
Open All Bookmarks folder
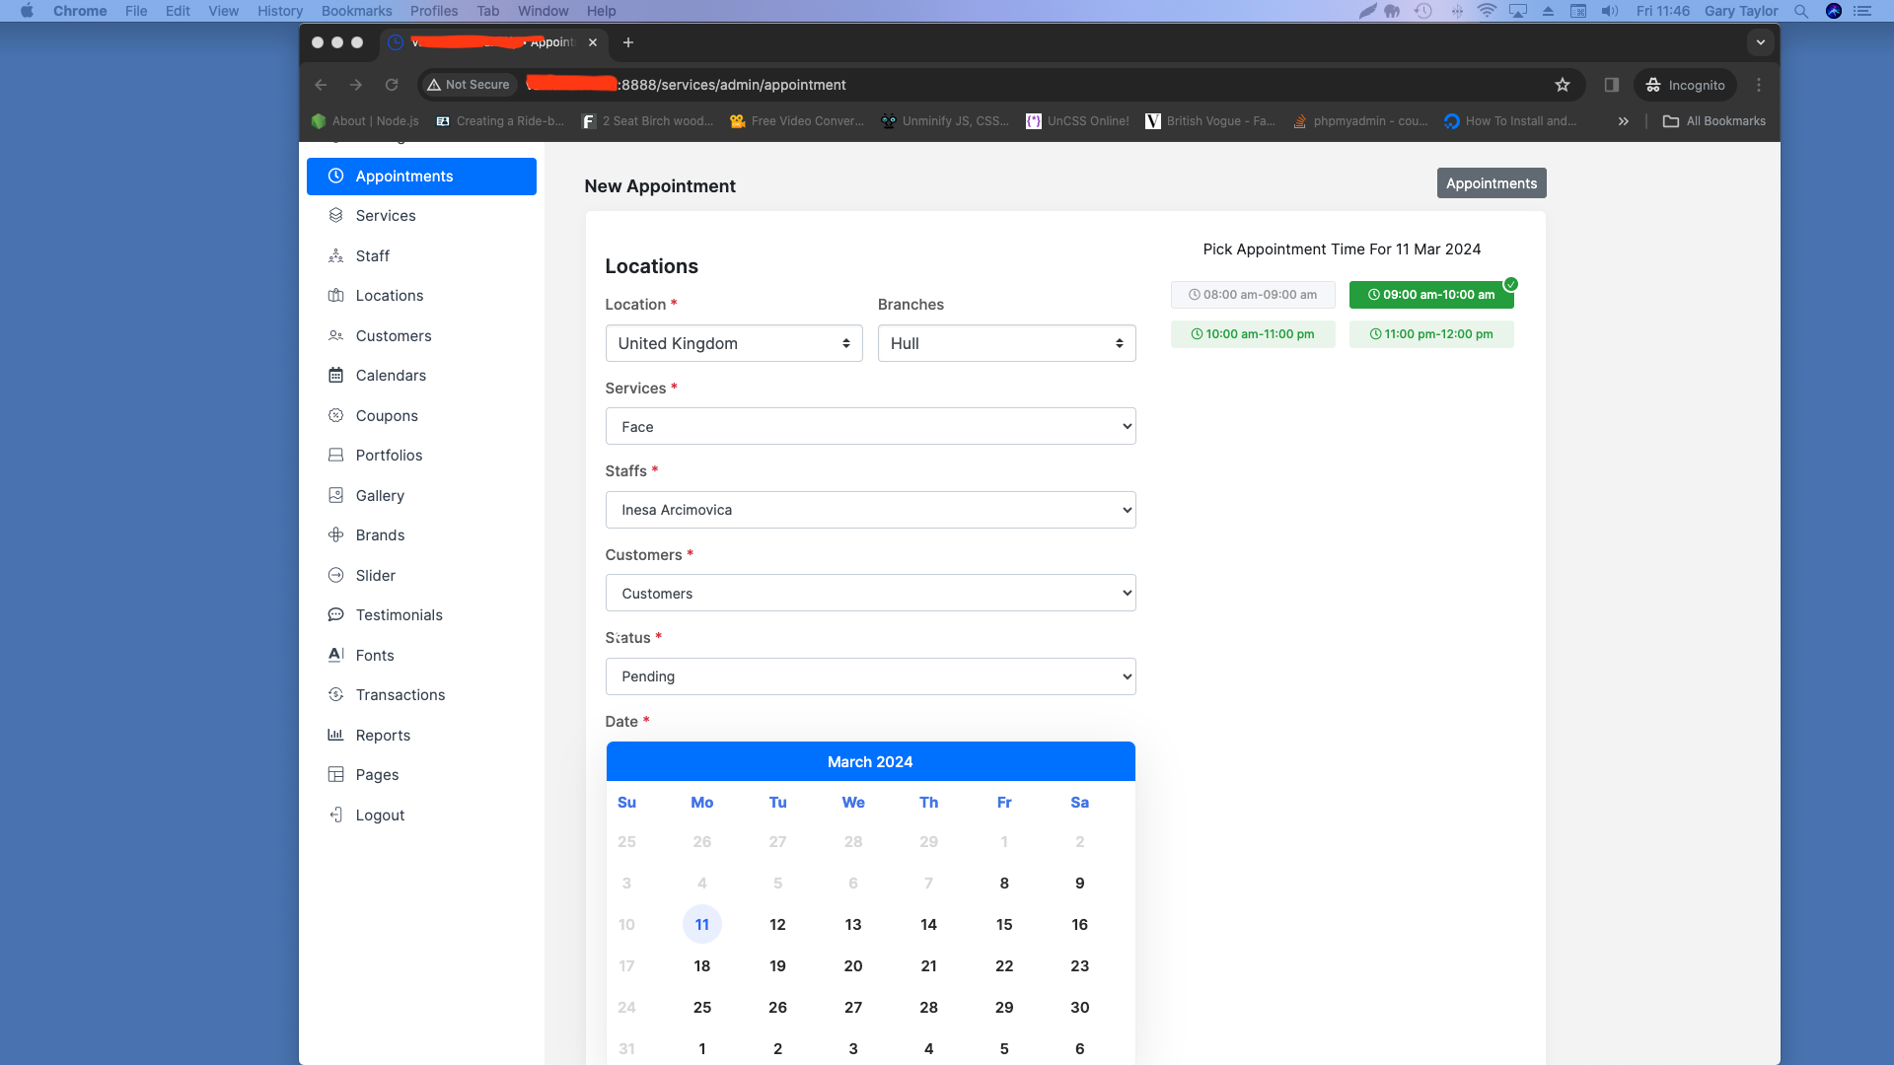click(1714, 121)
